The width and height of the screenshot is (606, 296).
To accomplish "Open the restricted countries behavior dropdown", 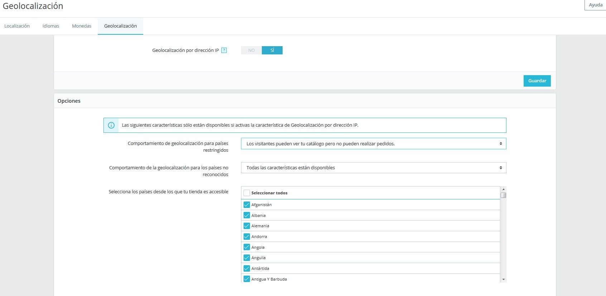I will [x=374, y=144].
